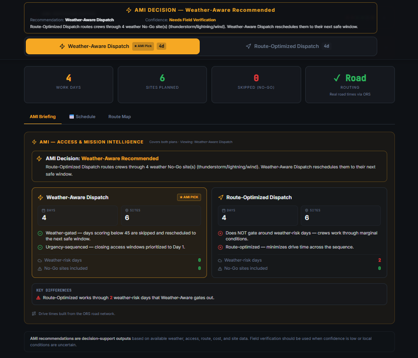Open the AMI Briefing tab
The image size is (418, 358).
pyautogui.click(x=43, y=117)
